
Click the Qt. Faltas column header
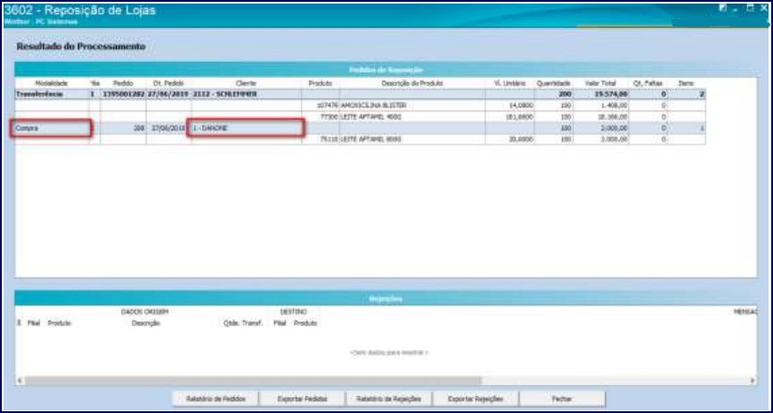[x=647, y=83]
